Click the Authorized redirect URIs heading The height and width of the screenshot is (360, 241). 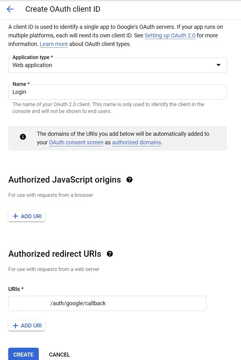pyautogui.click(x=55, y=254)
